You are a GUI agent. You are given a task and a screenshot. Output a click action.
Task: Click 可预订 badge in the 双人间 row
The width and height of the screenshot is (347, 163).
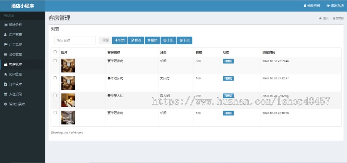pyautogui.click(x=228, y=96)
